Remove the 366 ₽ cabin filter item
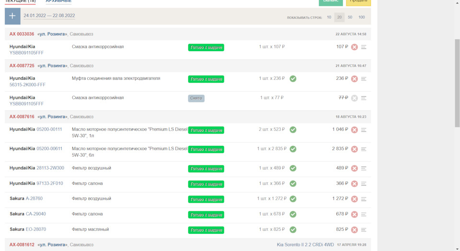The height and width of the screenshot is (251, 460). (x=355, y=184)
